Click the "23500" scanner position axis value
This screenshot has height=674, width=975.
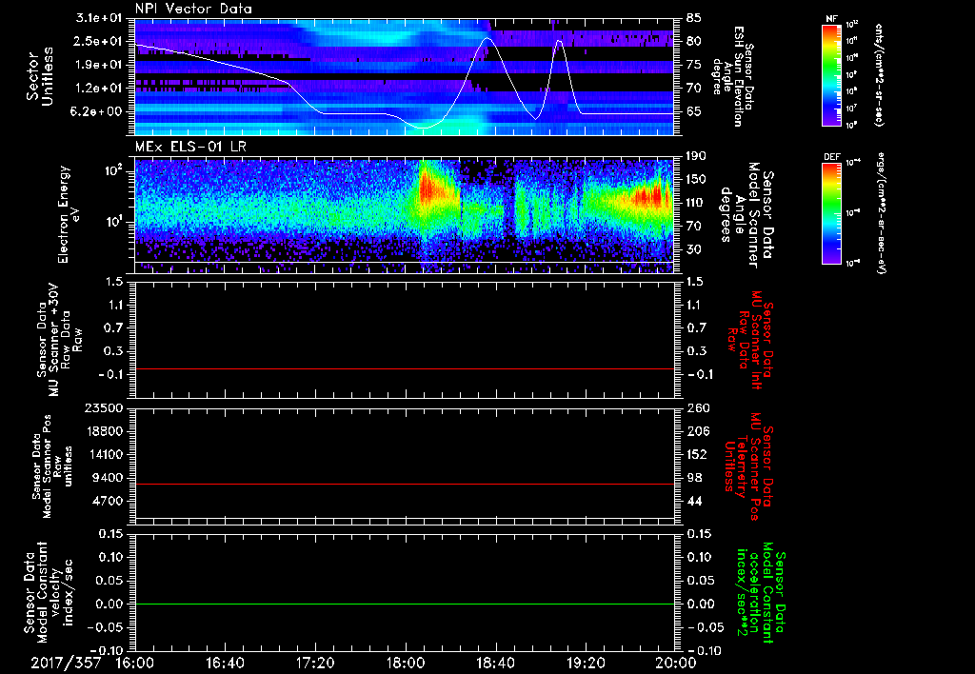point(105,408)
